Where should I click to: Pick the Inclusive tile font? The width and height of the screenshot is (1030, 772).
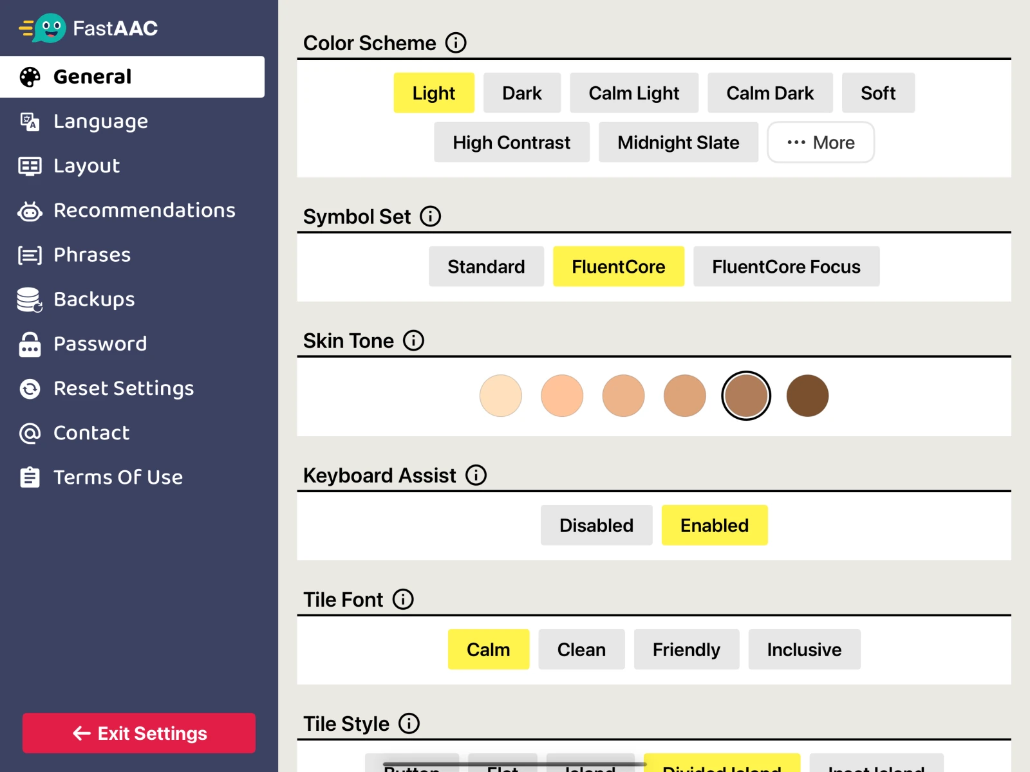tap(804, 649)
